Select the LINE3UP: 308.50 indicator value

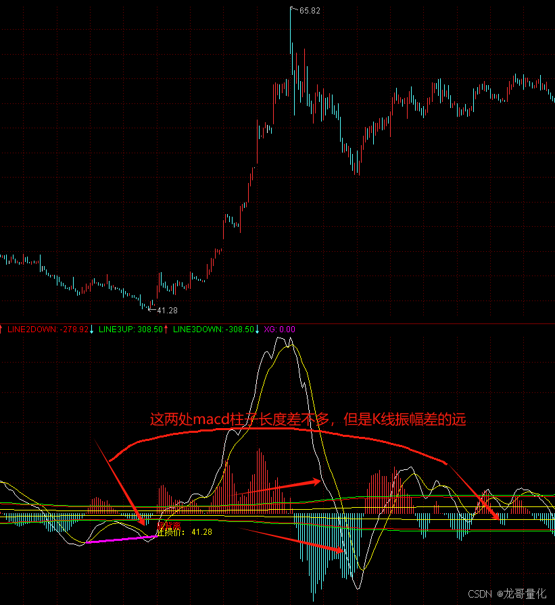point(130,330)
